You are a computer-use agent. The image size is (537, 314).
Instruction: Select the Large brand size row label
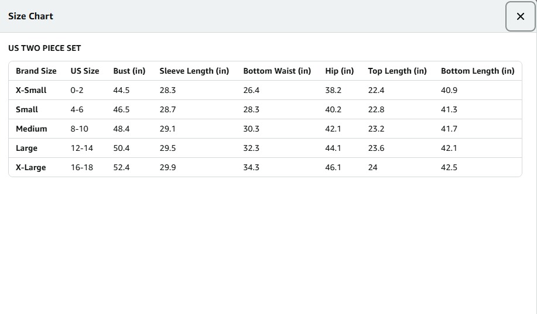(x=27, y=148)
